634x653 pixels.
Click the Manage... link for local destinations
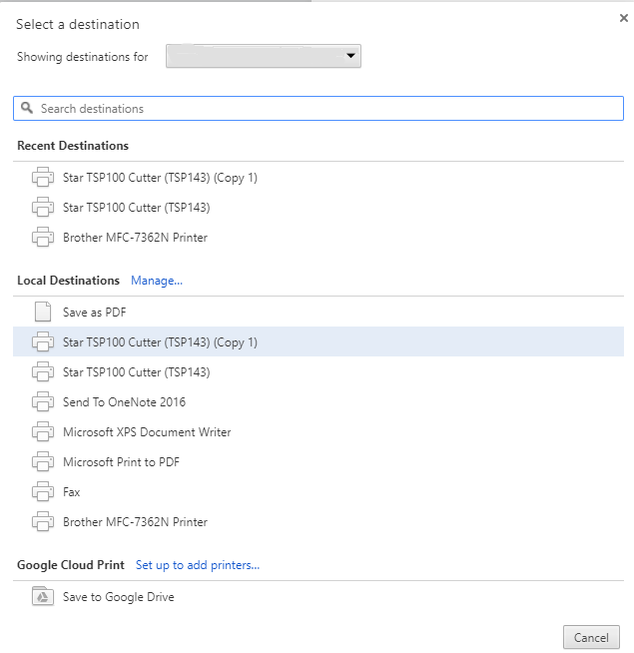coord(157,281)
